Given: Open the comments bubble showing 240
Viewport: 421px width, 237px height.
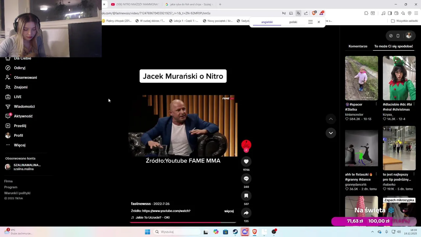Looking at the screenshot, I should (x=246, y=178).
